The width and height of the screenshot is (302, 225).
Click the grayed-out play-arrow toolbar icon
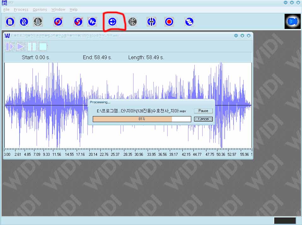coord(133,22)
